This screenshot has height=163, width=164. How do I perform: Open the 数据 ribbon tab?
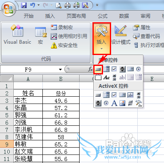(x=124, y=16)
